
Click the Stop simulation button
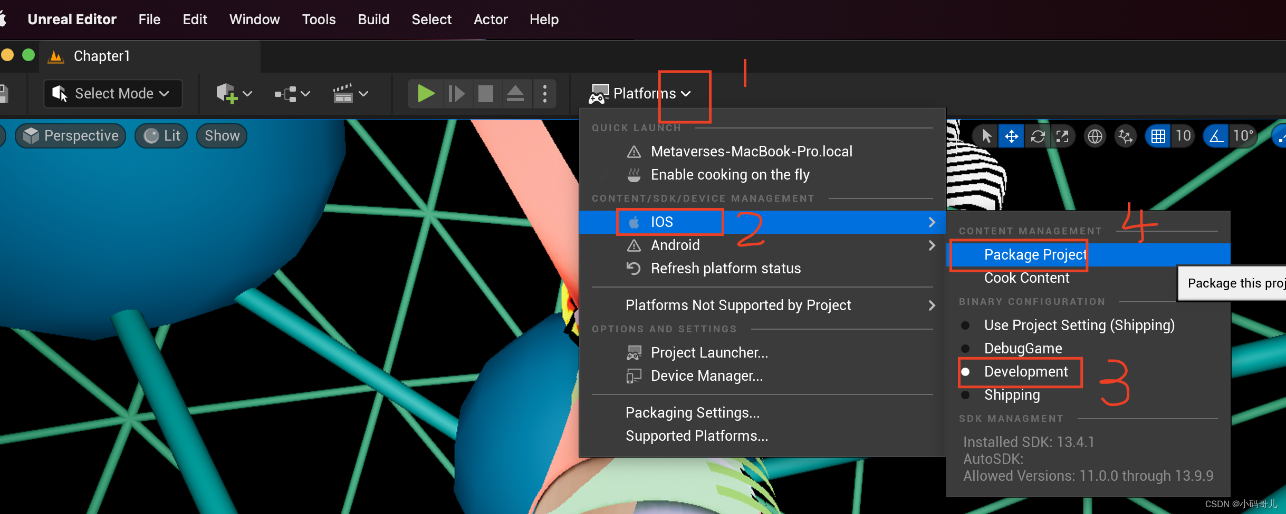(485, 94)
